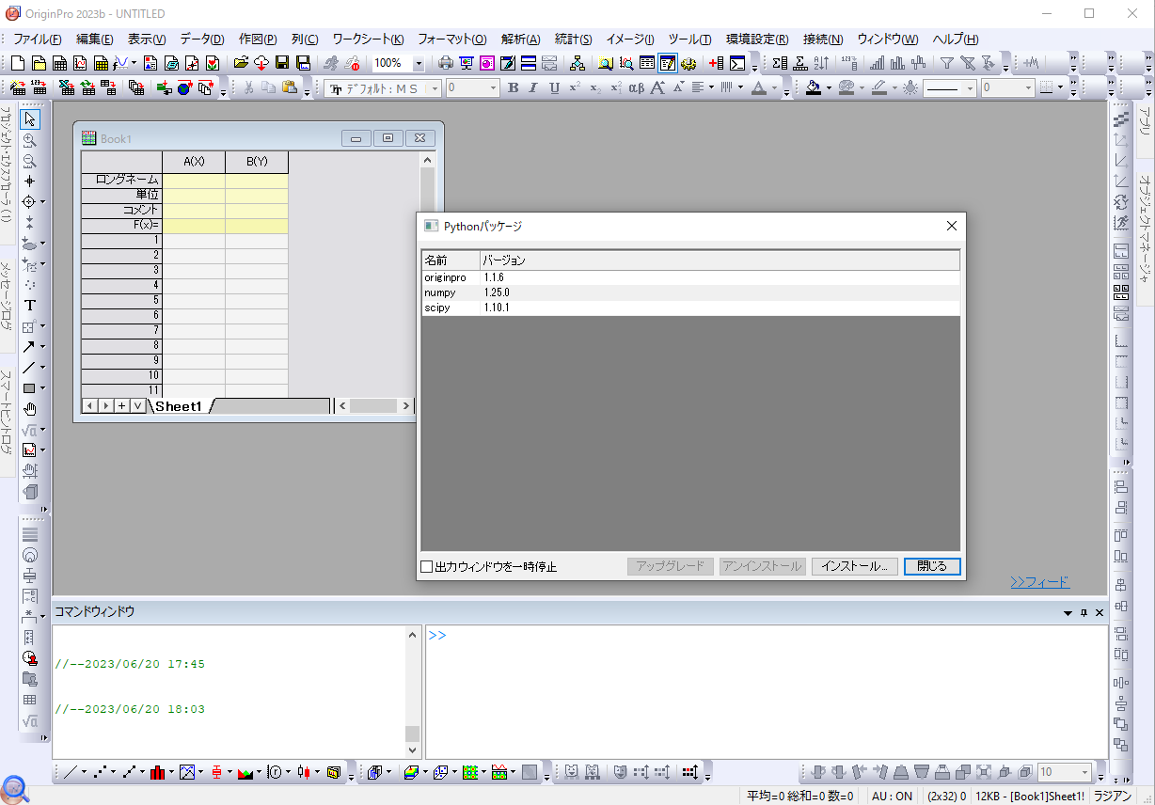Open the ファイル(F) menu
Viewport: 1155px width, 805px height.
click(x=38, y=39)
